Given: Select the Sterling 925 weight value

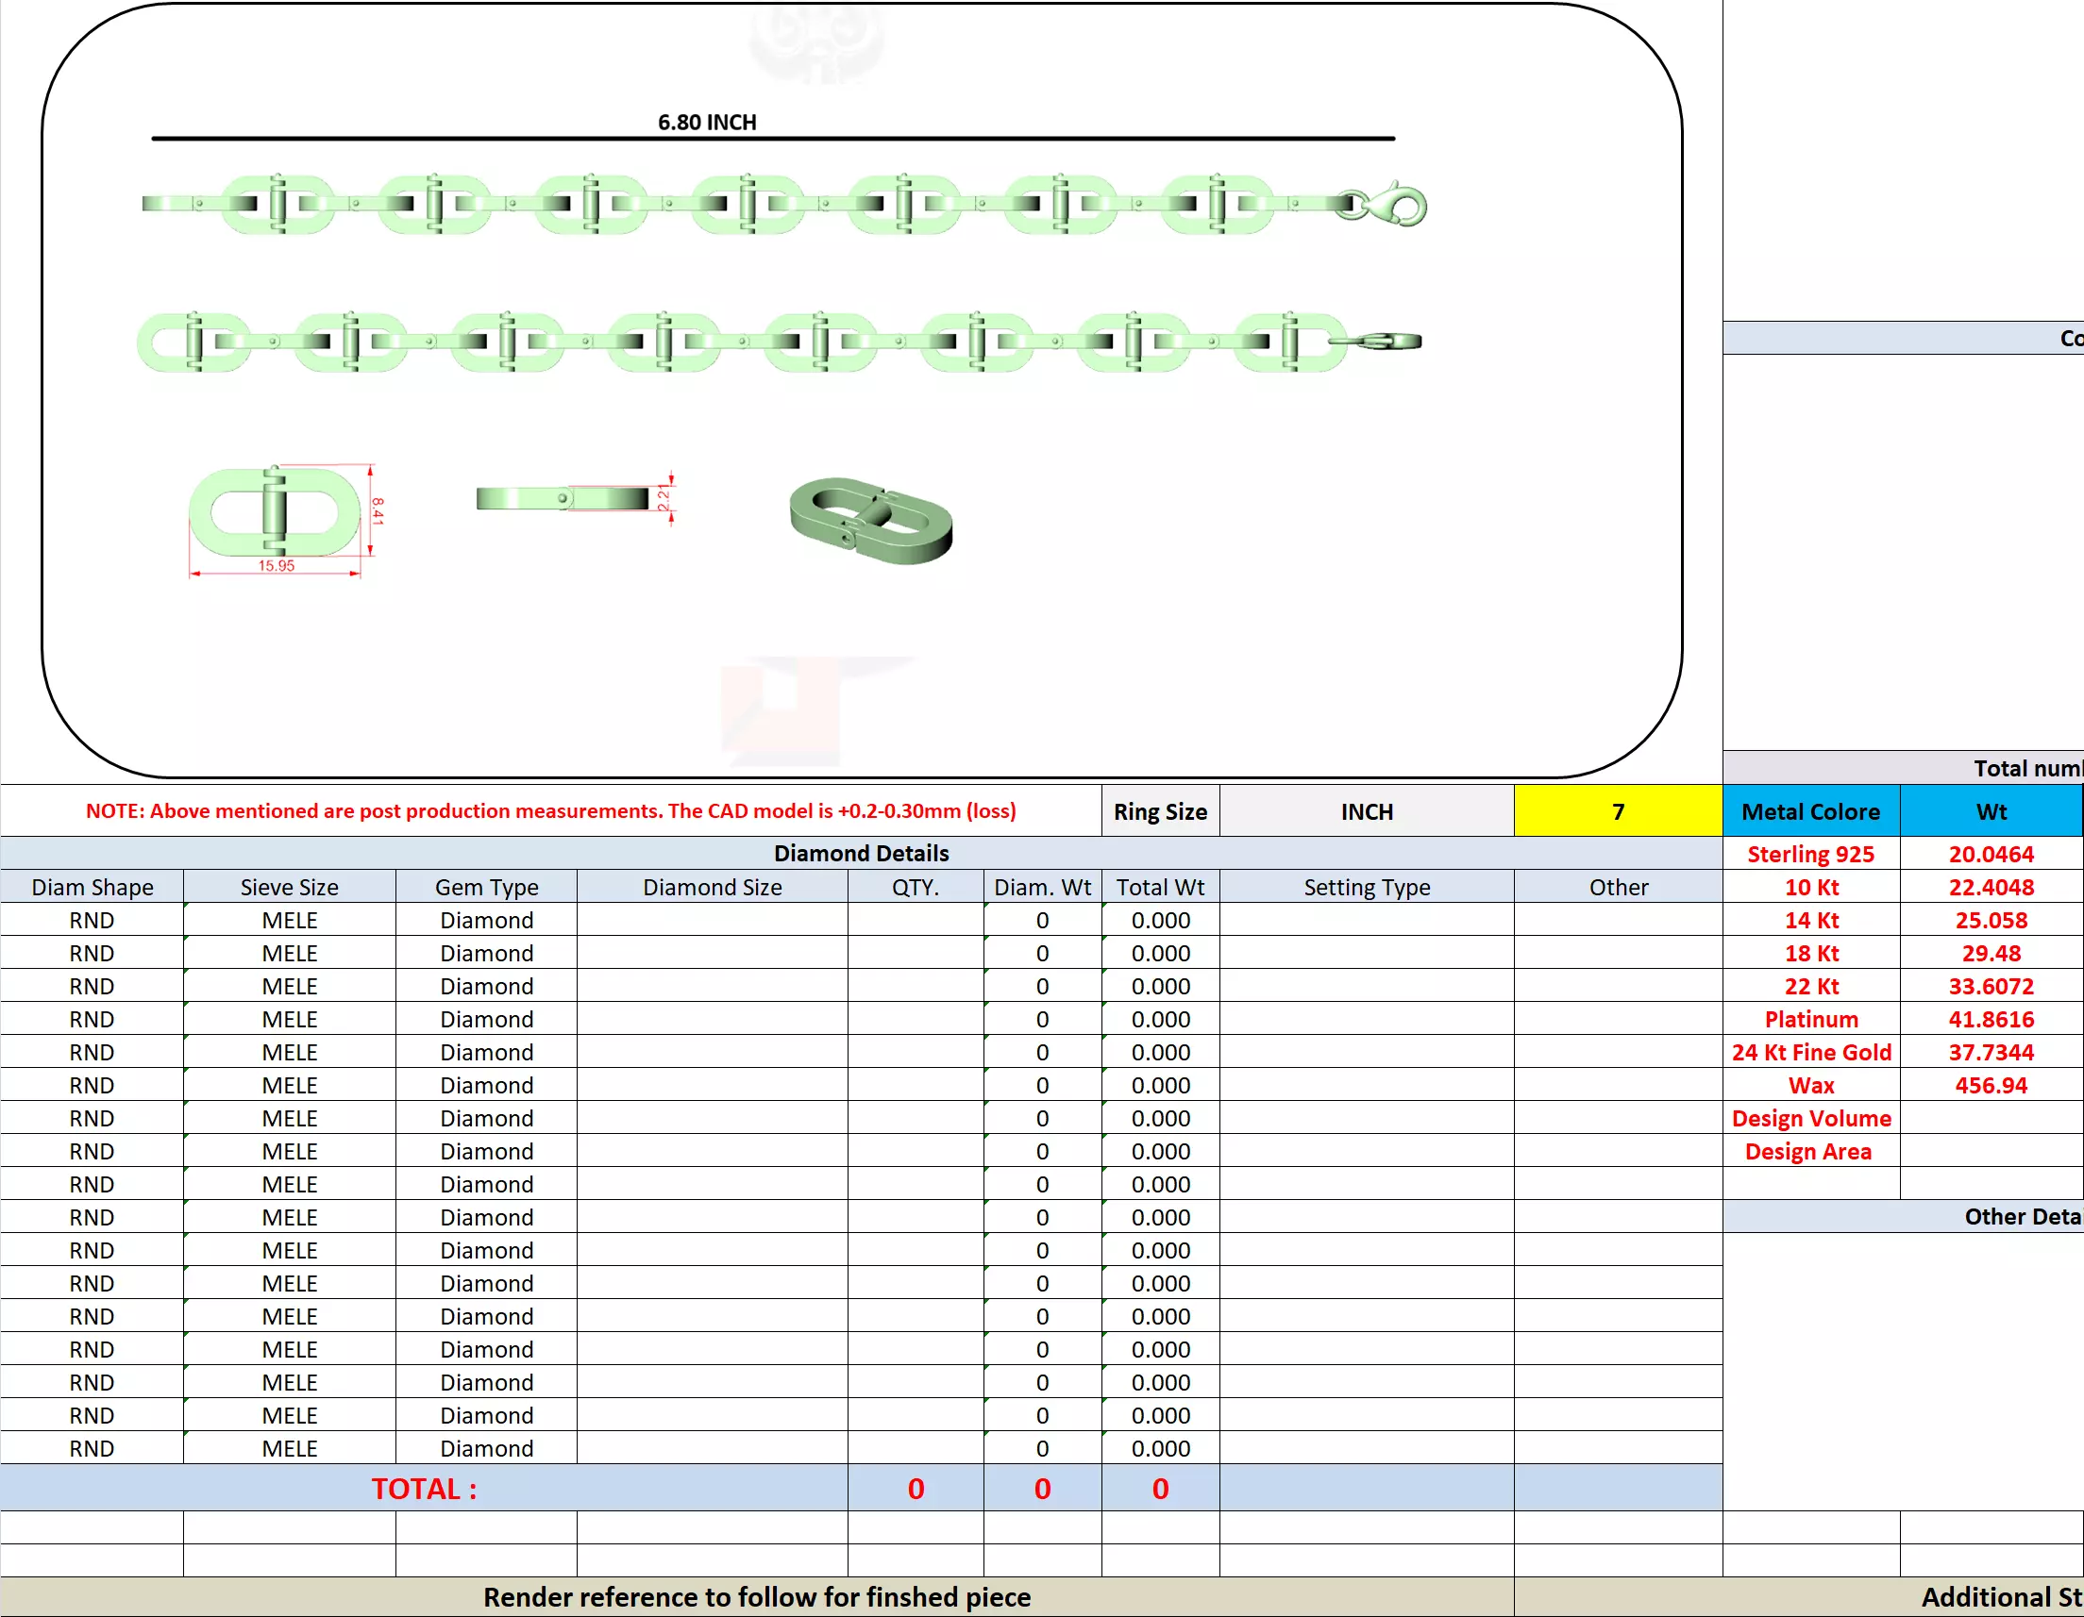Looking at the screenshot, I should pos(1991,854).
